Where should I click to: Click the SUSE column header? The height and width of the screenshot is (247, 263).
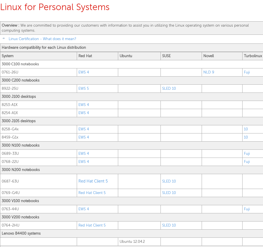tap(181, 56)
